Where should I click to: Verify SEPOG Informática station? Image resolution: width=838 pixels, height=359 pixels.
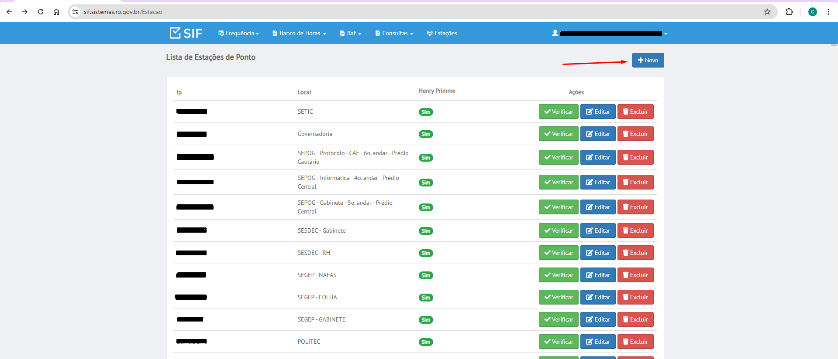pyautogui.click(x=559, y=182)
